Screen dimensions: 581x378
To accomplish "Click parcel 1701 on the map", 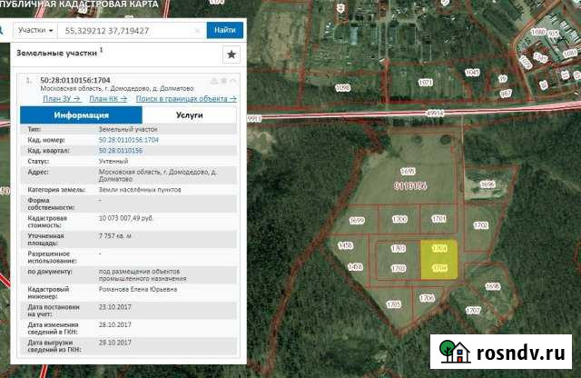I will pyautogui.click(x=438, y=219).
